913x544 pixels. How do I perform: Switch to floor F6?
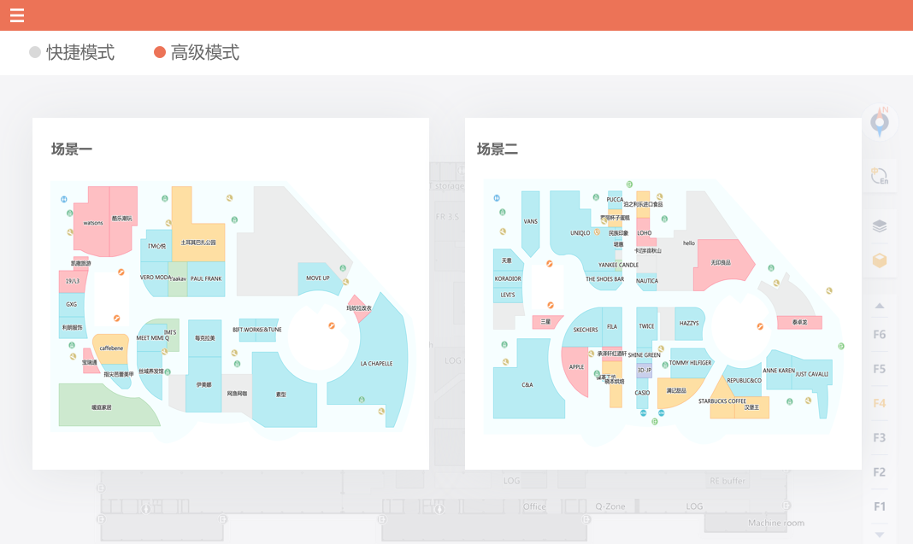tap(879, 335)
